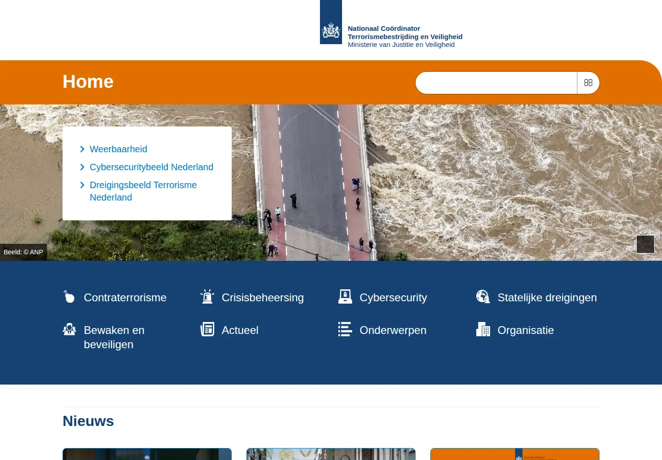Go to the Actueel page

click(x=240, y=330)
